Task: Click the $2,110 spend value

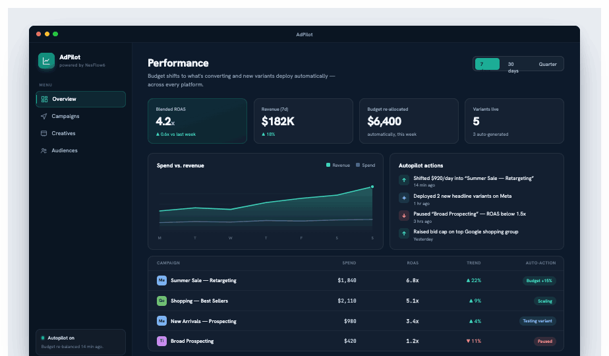Action: pos(347,301)
